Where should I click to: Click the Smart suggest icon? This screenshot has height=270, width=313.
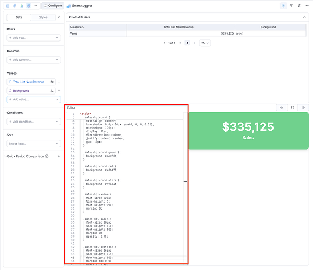[69, 6]
